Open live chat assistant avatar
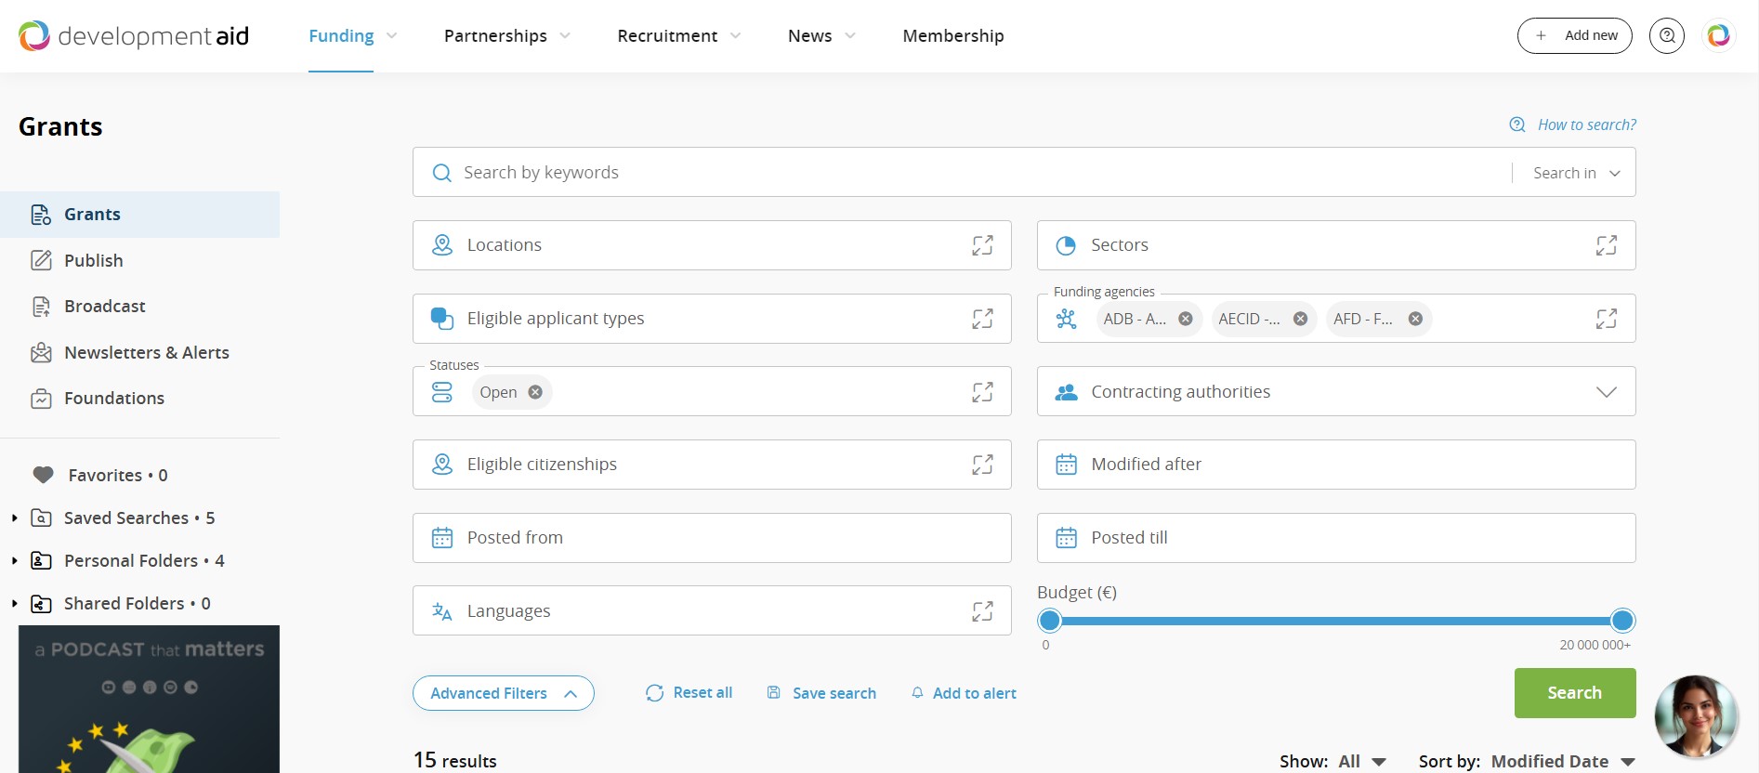Image resolution: width=1759 pixels, height=773 pixels. click(1696, 715)
